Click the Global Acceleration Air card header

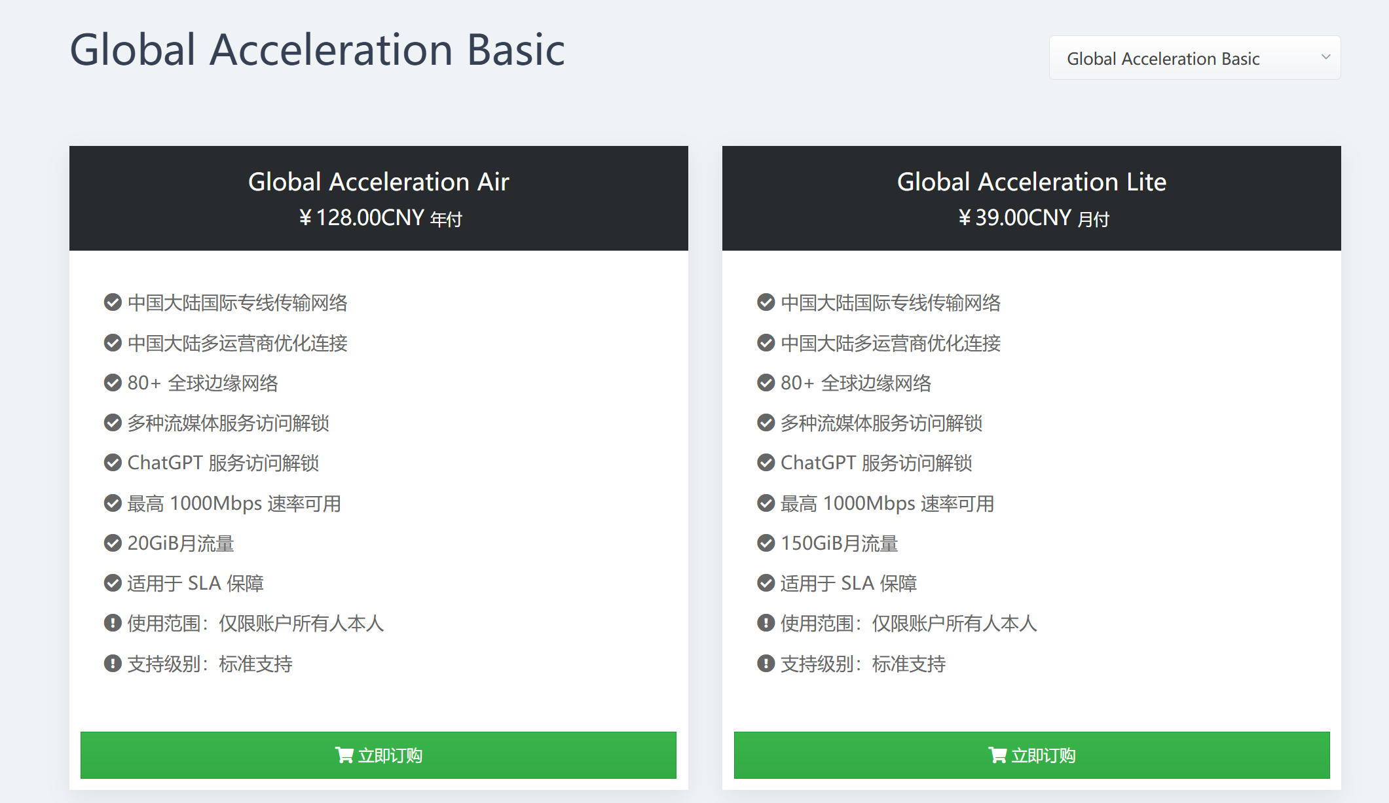pyautogui.click(x=379, y=182)
